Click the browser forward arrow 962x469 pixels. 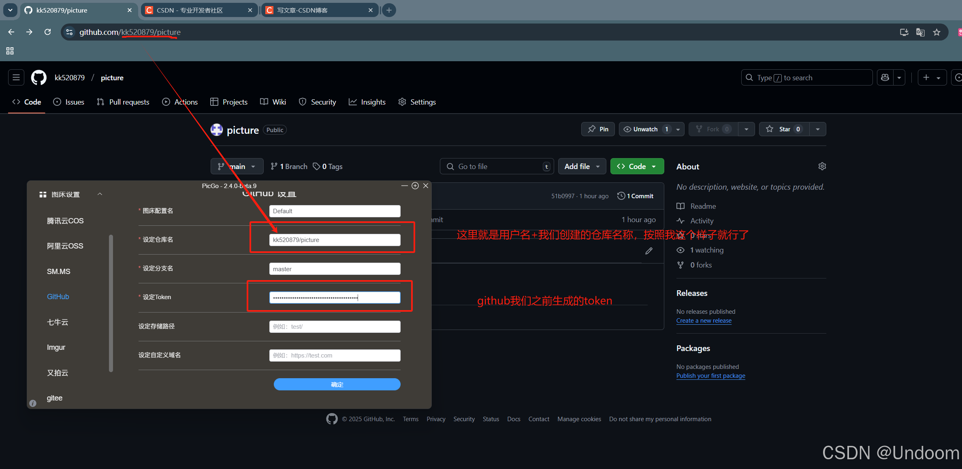coord(29,32)
